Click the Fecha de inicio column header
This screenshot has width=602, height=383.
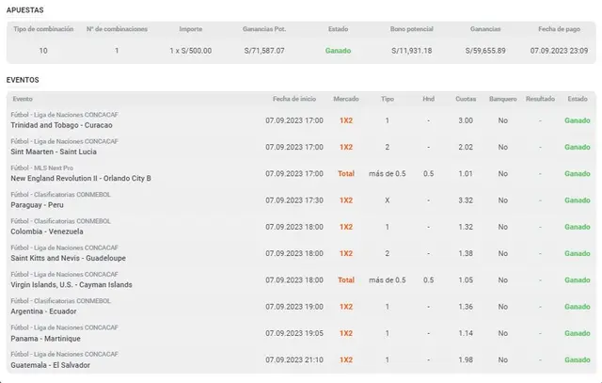(x=293, y=99)
